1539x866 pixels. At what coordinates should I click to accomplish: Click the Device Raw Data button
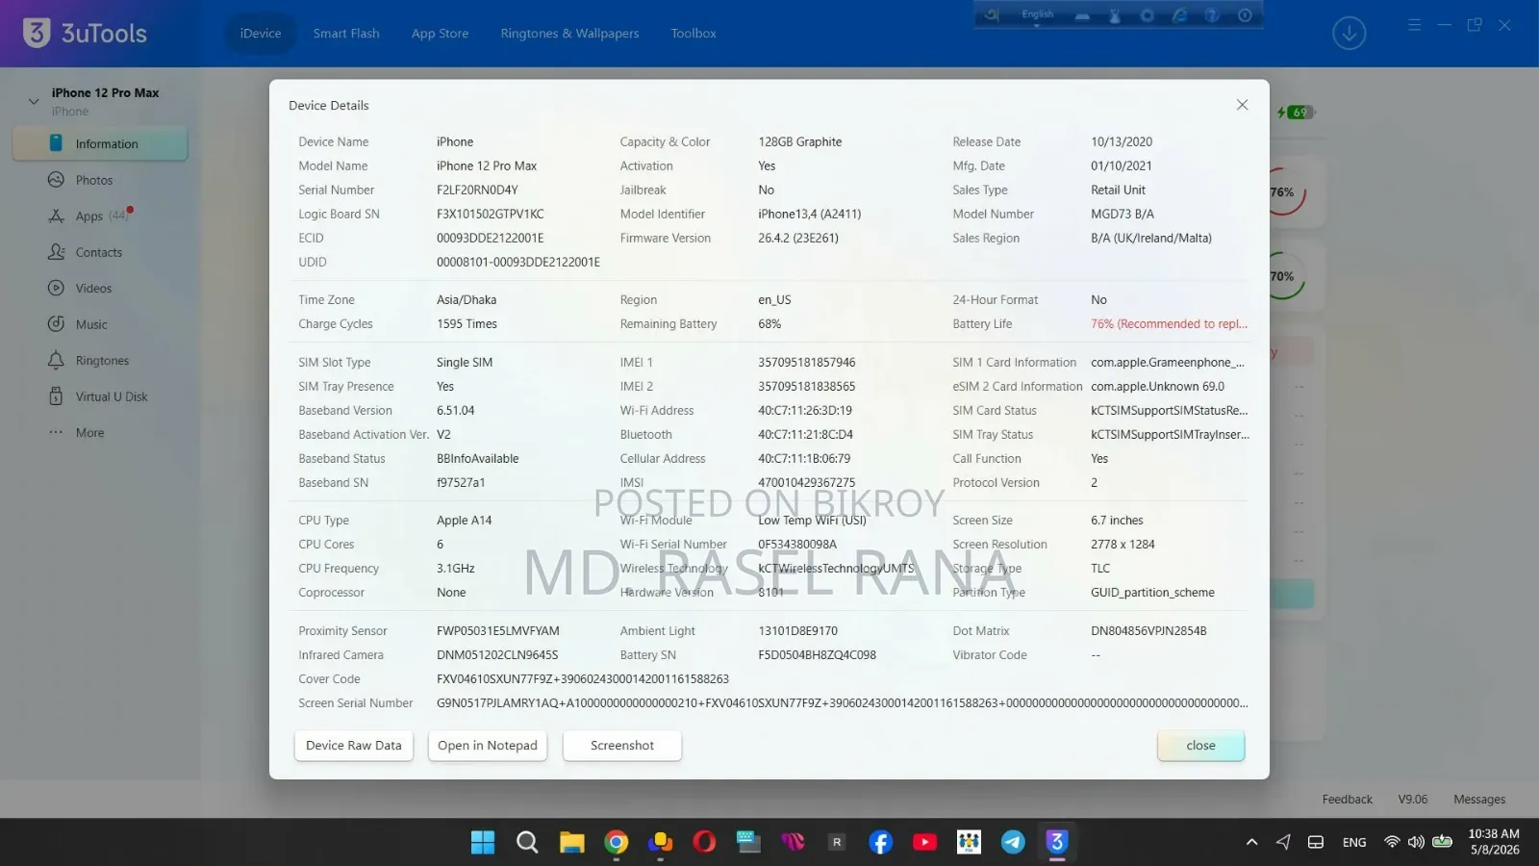click(354, 746)
